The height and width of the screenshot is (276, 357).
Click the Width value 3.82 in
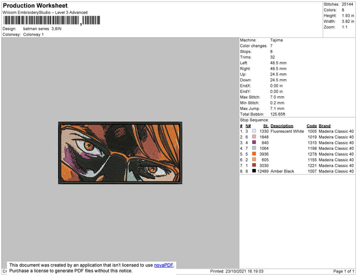pos(348,21)
